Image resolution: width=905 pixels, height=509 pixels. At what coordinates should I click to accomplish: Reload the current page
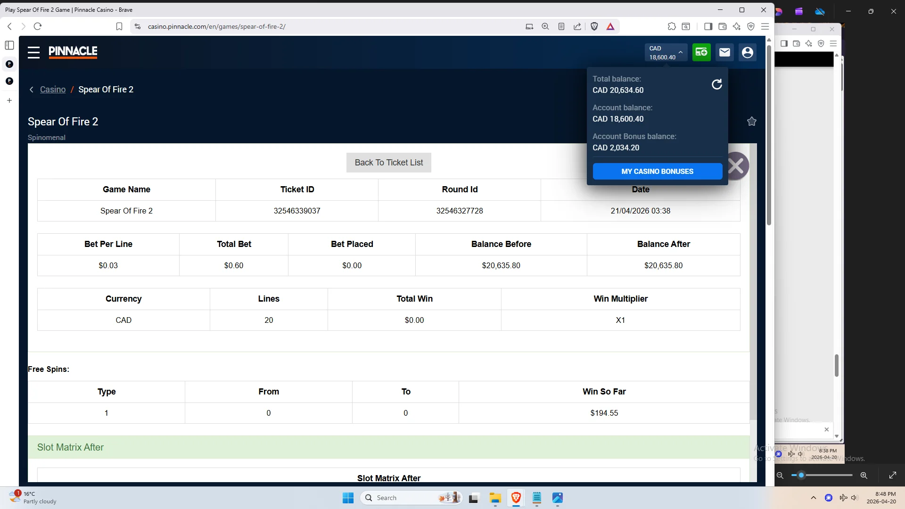(38, 26)
